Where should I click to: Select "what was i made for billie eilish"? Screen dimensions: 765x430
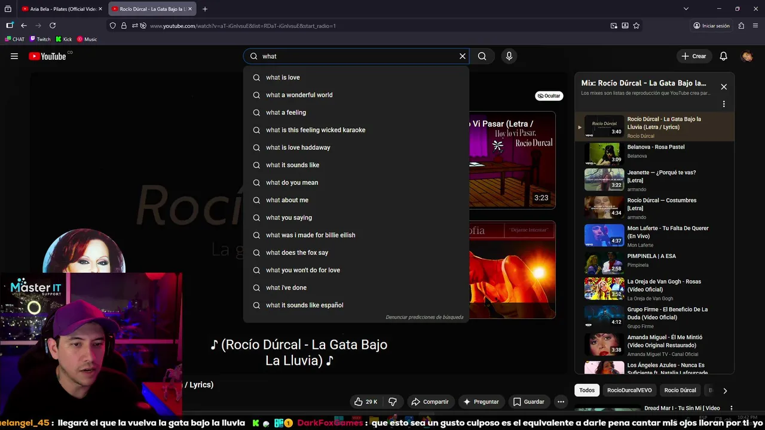(x=356, y=235)
